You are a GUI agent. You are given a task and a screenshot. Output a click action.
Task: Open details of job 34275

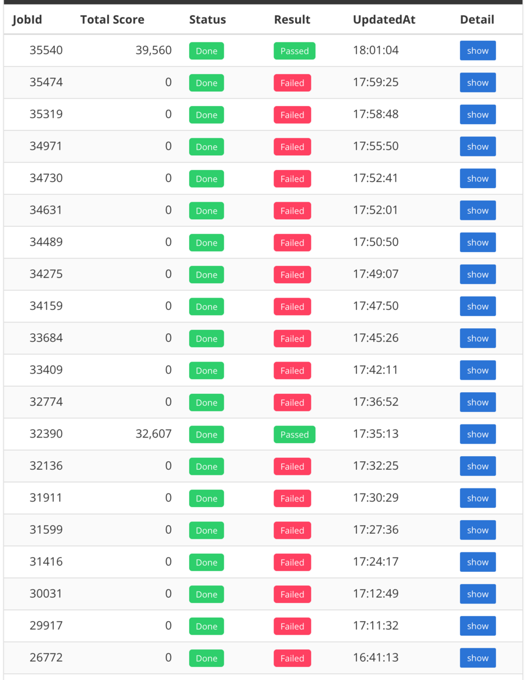pyautogui.click(x=478, y=274)
